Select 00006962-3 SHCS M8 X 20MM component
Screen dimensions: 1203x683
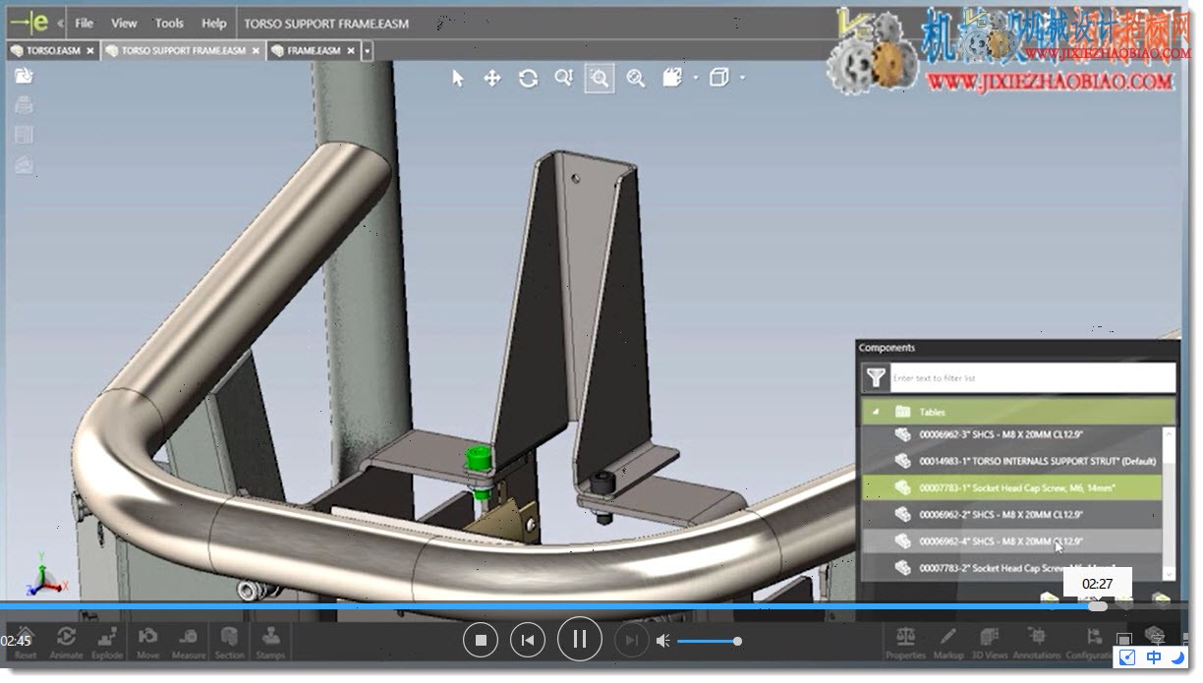click(x=1012, y=434)
